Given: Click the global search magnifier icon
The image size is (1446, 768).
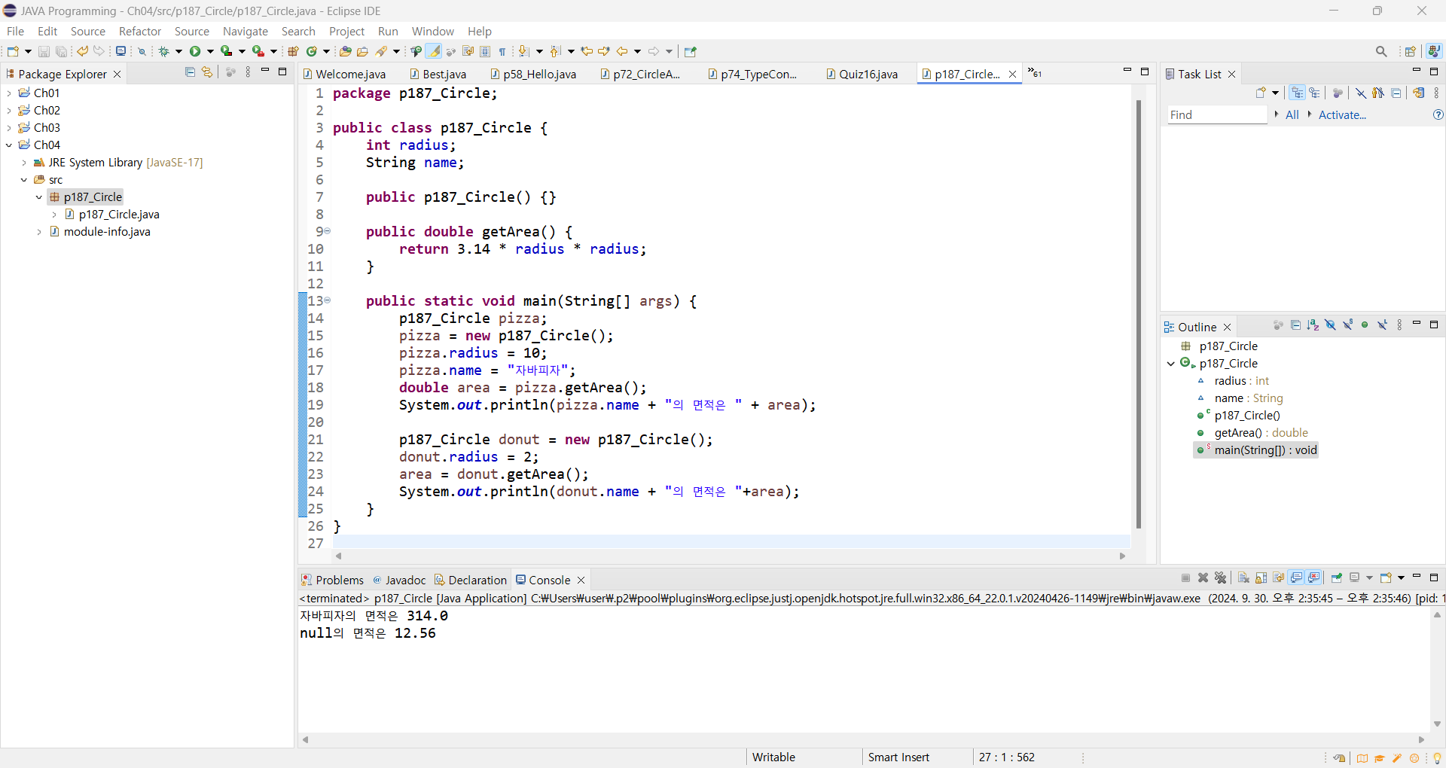Looking at the screenshot, I should tap(1381, 51).
